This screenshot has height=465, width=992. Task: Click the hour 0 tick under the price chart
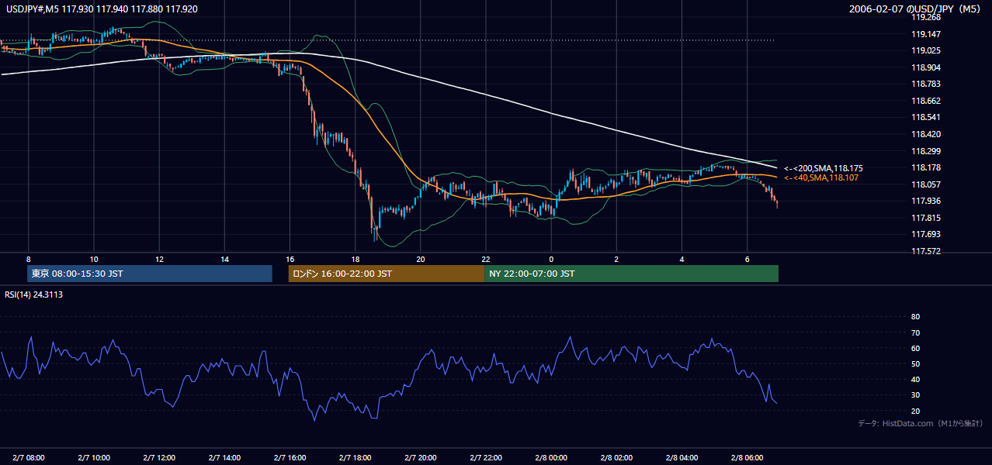551,259
